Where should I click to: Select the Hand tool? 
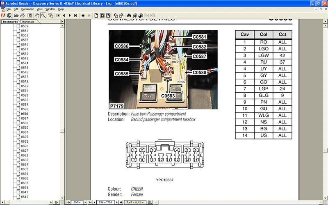coord(37,16)
